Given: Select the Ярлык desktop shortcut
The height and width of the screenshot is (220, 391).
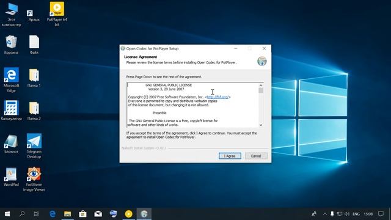Looking at the screenshot, I should (x=34, y=15).
